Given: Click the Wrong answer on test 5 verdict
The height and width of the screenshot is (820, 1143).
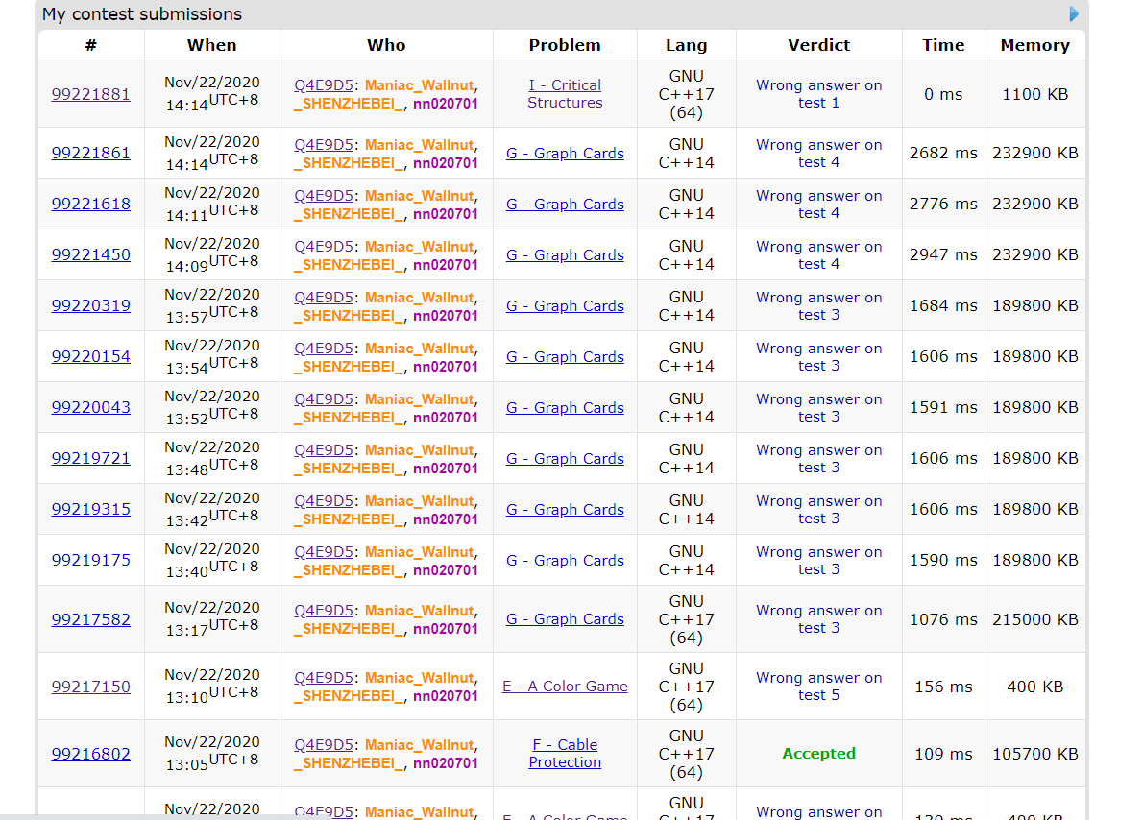Looking at the screenshot, I should pos(818,687).
